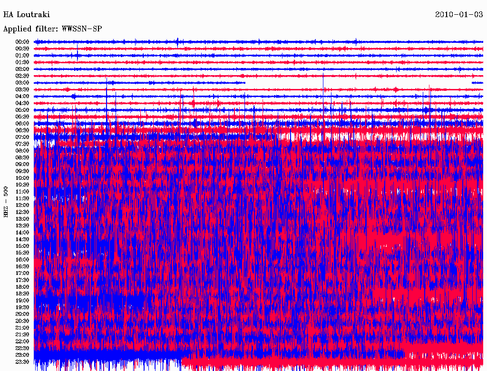The height and width of the screenshot is (371, 487).
Task: Click the '16:30' time label
Action: pos(22,266)
